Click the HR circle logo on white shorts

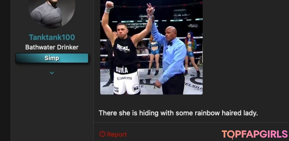point(136,88)
